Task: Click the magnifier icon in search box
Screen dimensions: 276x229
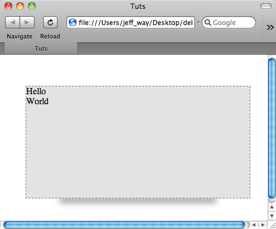Action: pyautogui.click(x=208, y=22)
